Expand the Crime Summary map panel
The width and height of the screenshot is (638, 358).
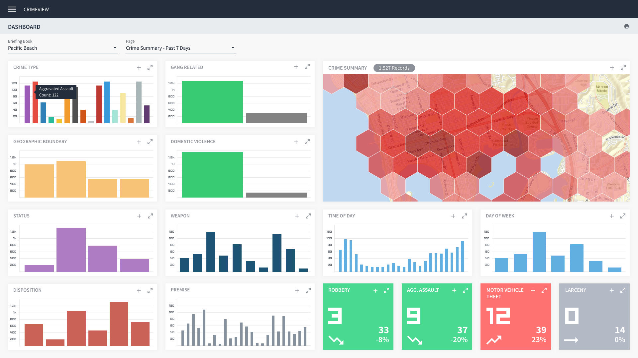(x=623, y=68)
